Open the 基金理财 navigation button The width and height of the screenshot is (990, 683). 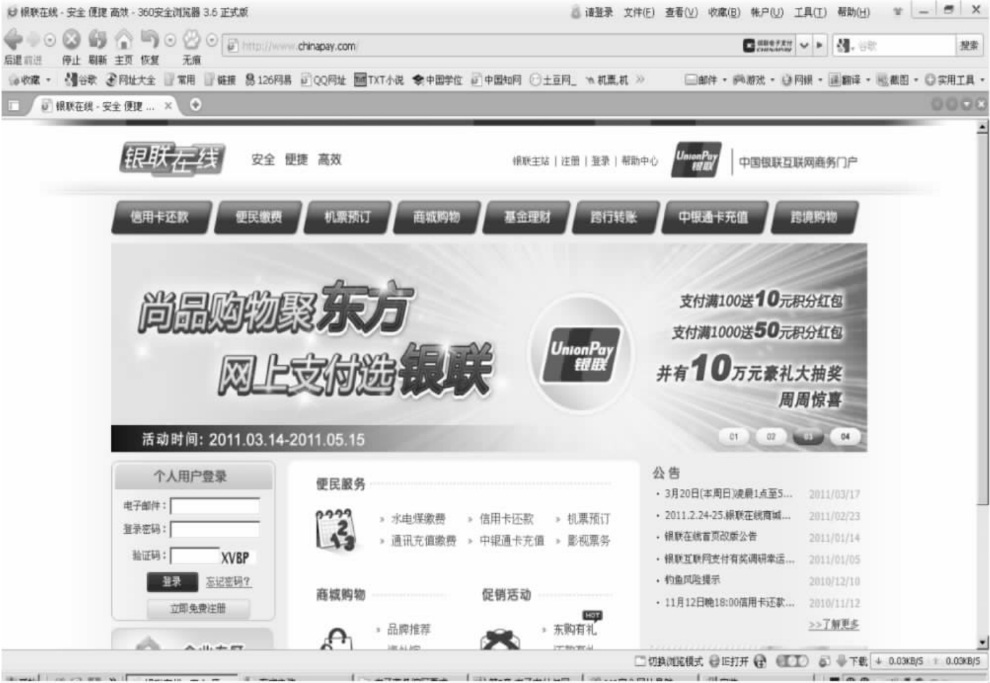tap(527, 217)
